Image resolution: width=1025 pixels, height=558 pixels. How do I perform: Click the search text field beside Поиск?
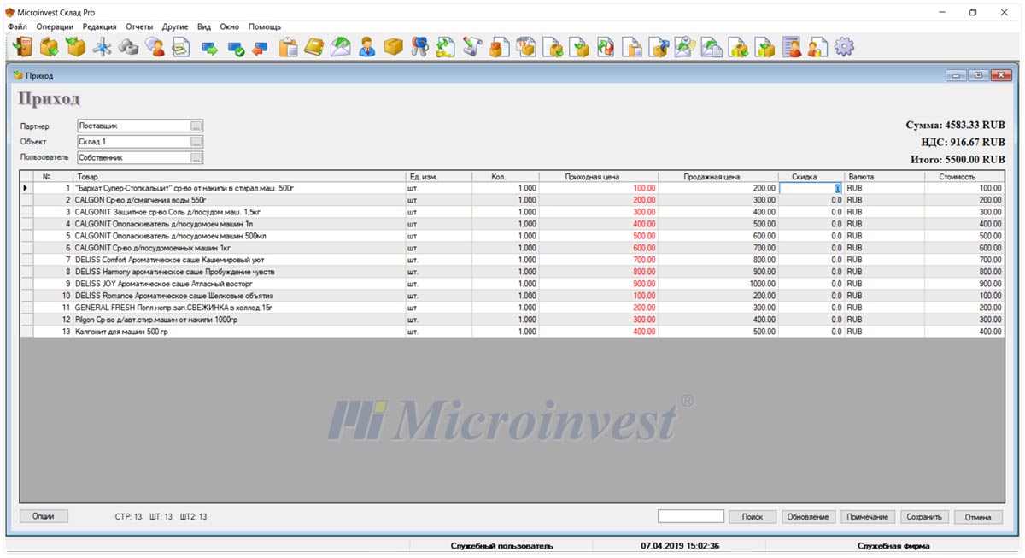pyautogui.click(x=690, y=517)
